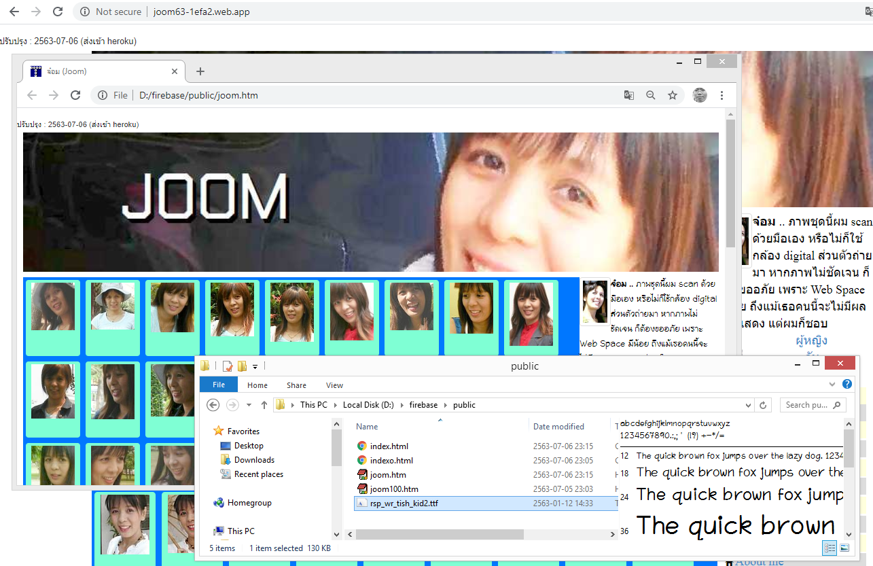Select the joom100.htm file
Viewport: 873px width, 566px height.
[394, 489]
